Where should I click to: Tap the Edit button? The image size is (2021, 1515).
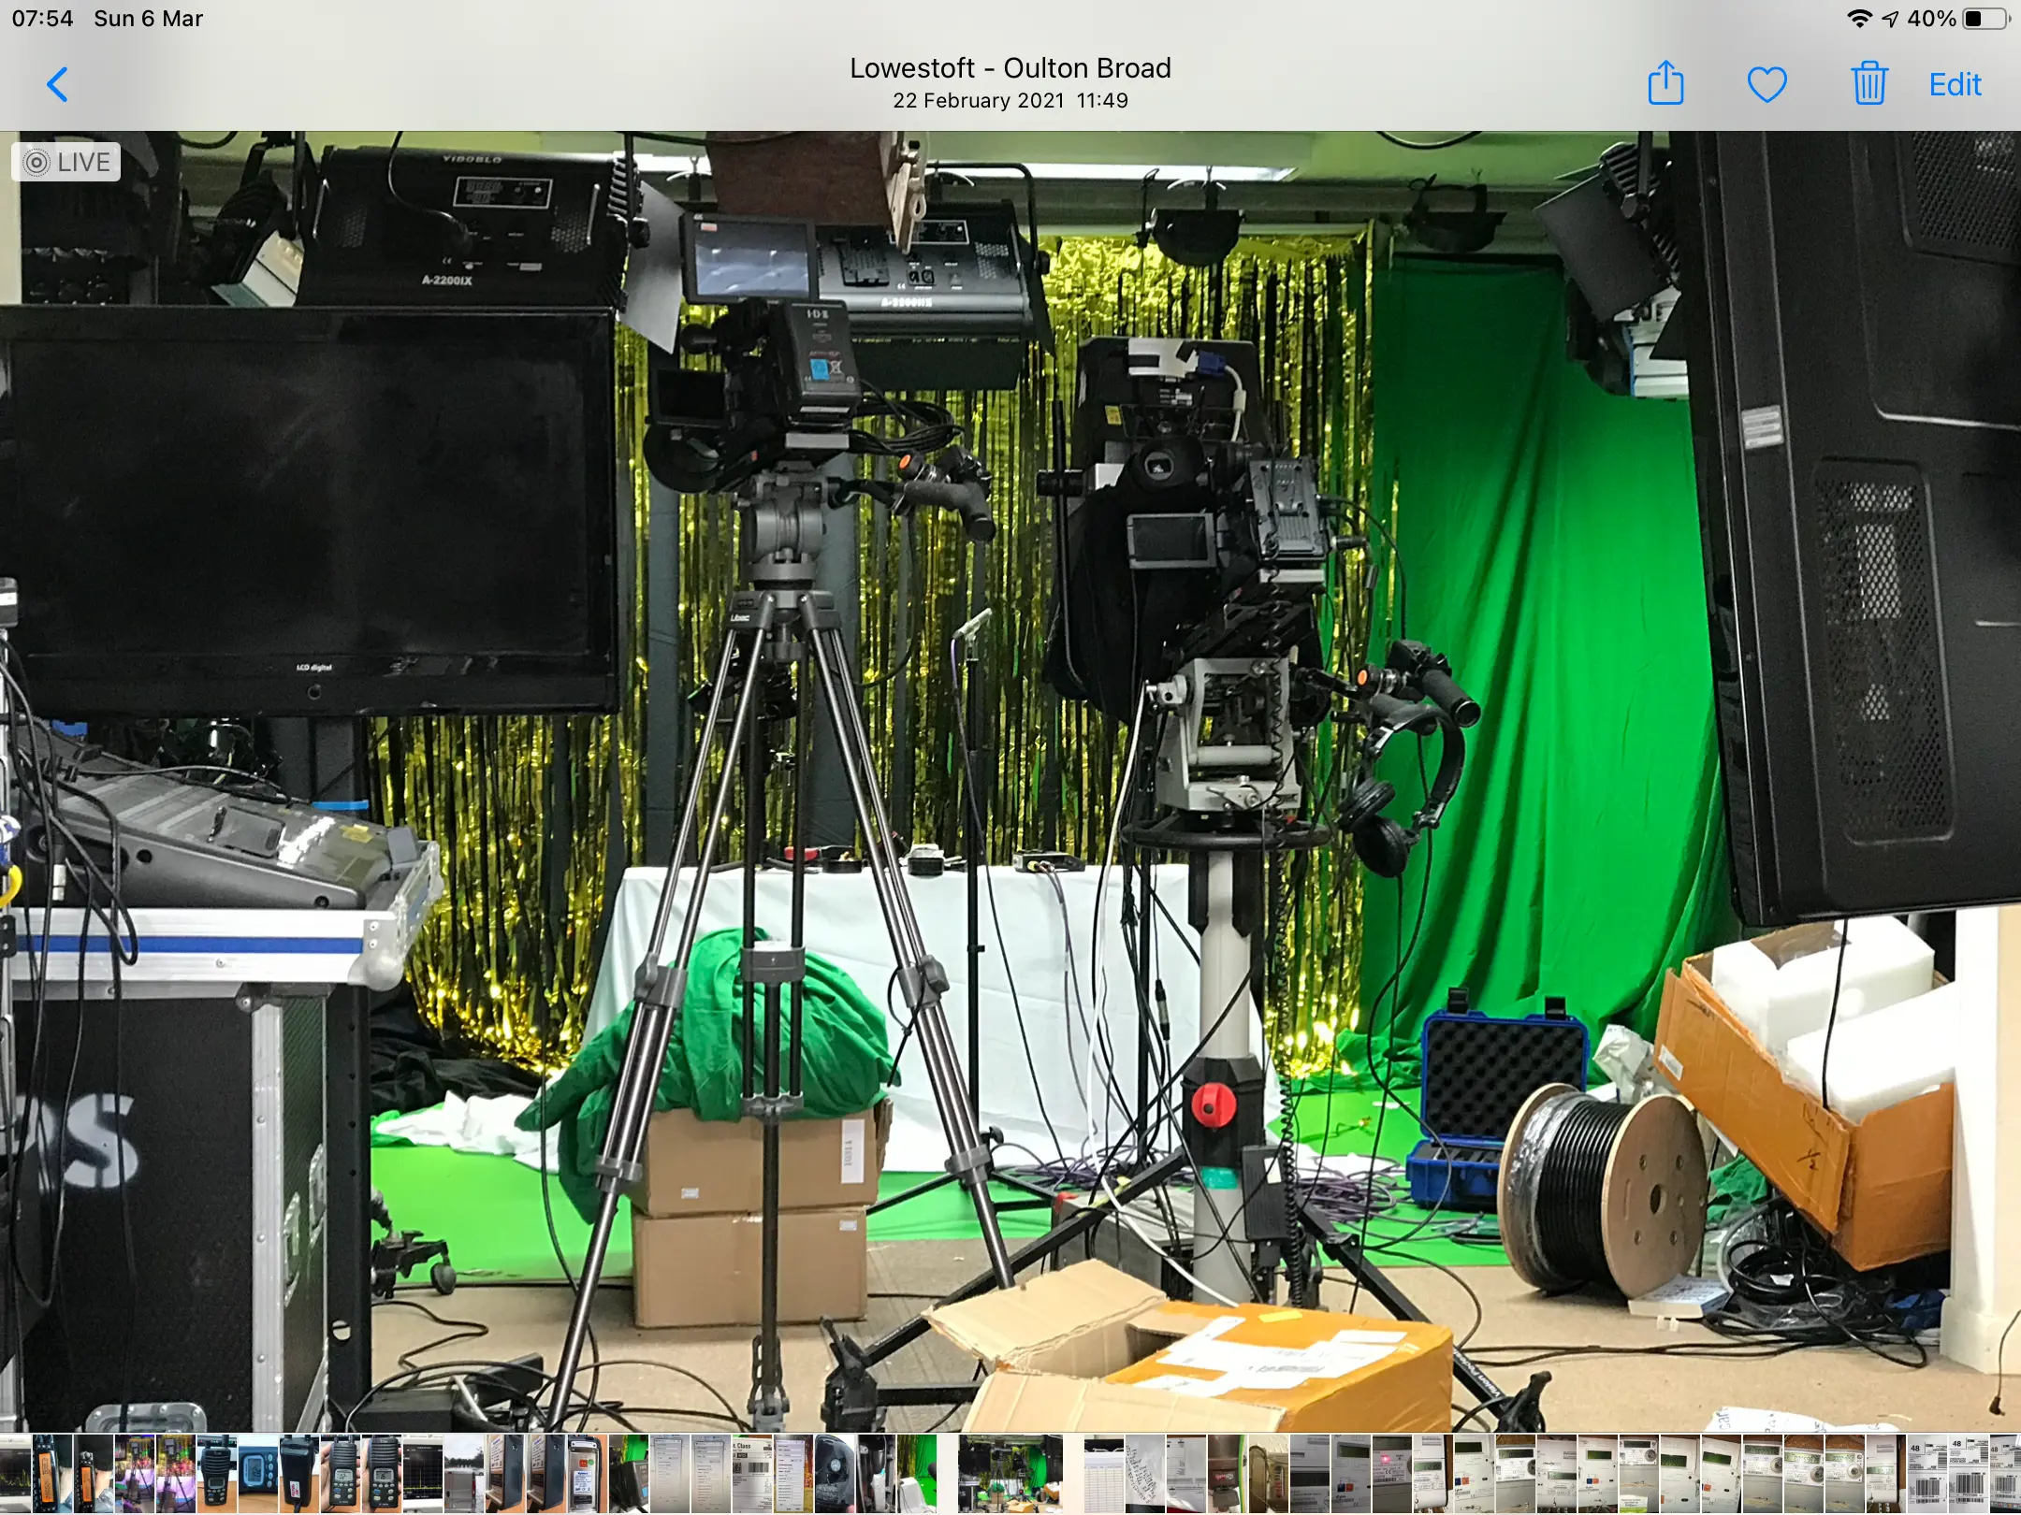[x=1955, y=85]
